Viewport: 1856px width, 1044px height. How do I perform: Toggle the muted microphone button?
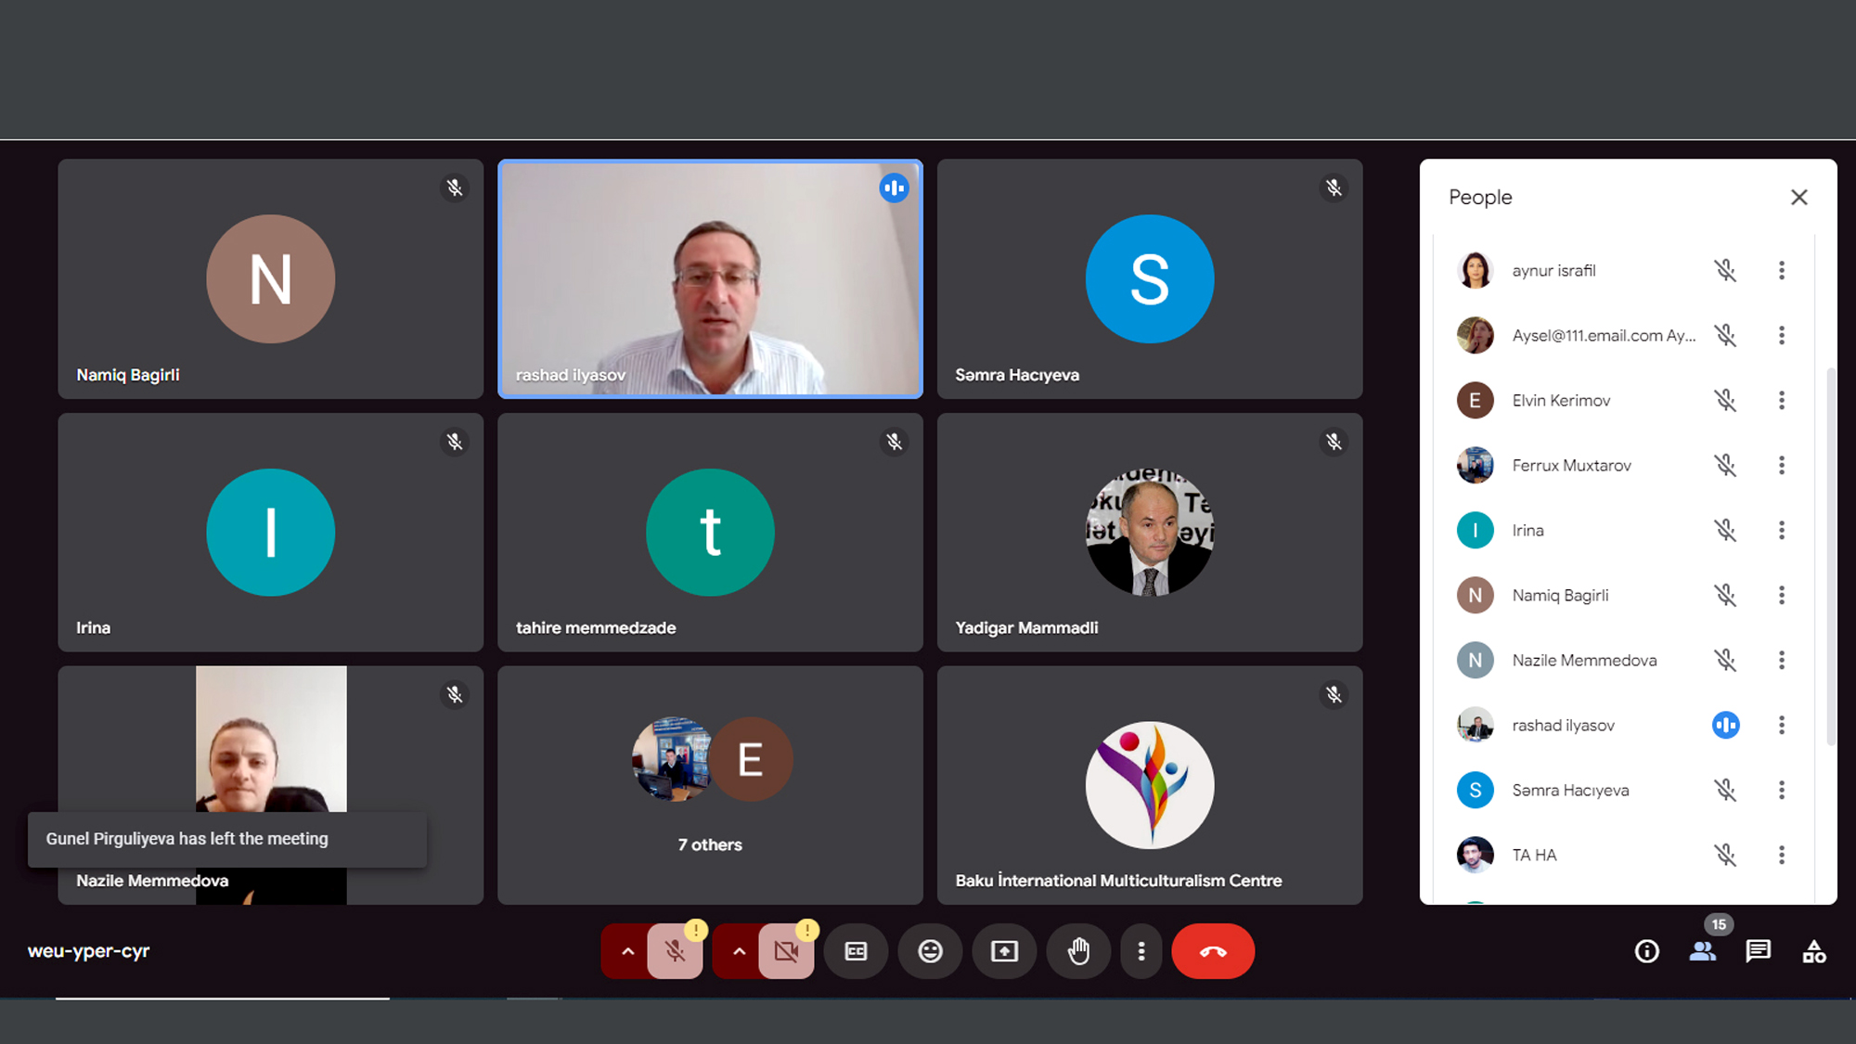coord(675,951)
